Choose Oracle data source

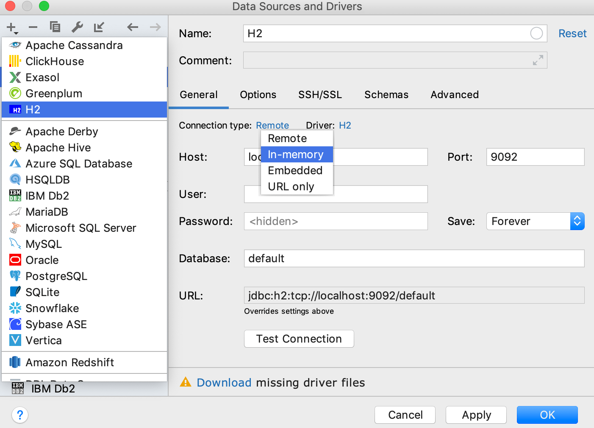[84, 260]
